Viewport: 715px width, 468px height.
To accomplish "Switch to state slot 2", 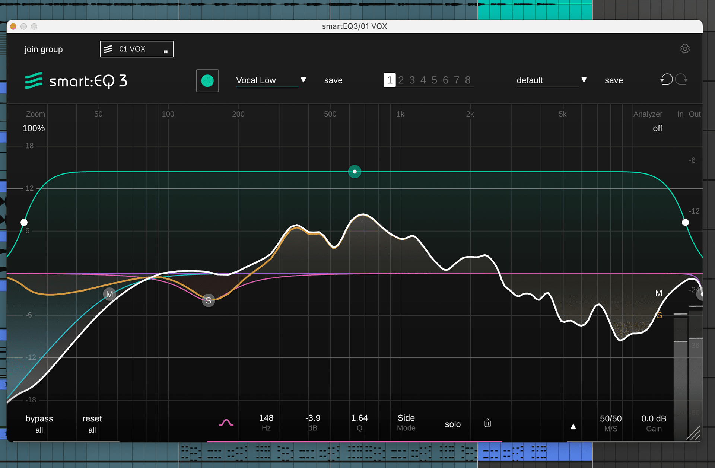I will (401, 80).
